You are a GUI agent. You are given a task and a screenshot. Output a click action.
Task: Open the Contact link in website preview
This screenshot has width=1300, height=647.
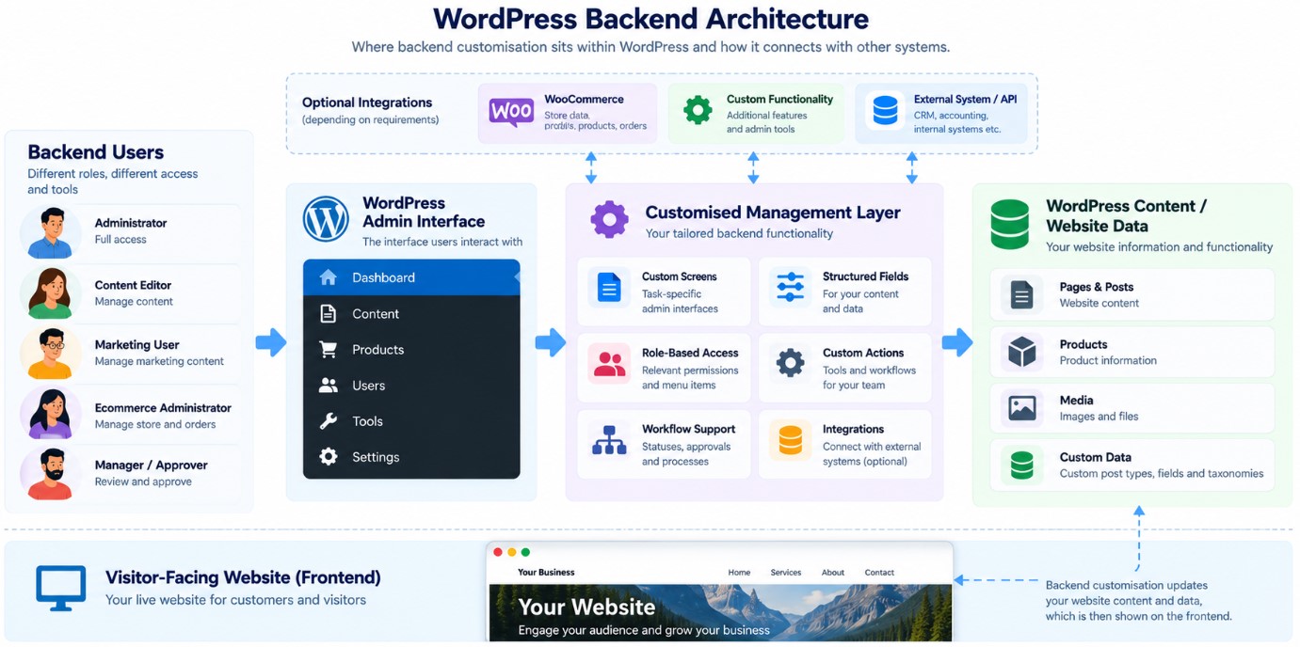coord(879,572)
